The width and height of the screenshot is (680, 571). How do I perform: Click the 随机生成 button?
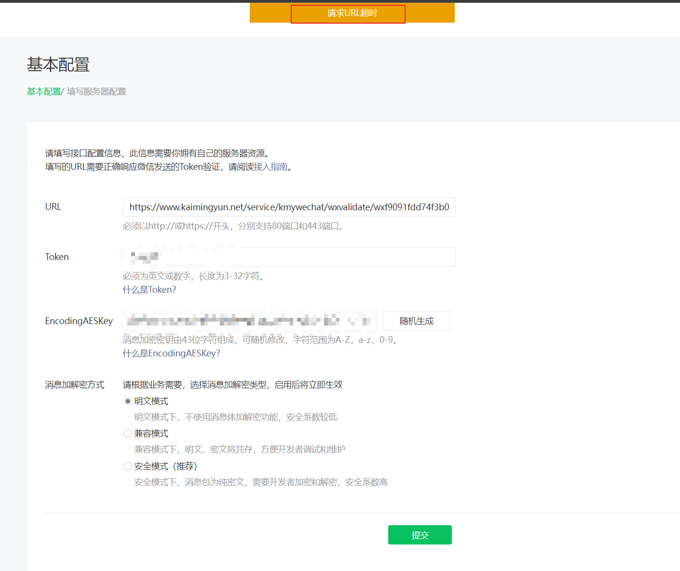(x=417, y=321)
